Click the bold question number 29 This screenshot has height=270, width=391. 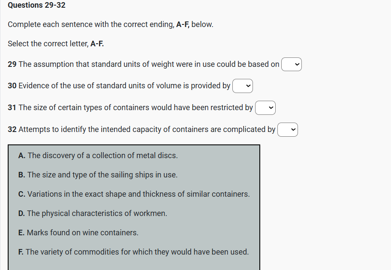pyautogui.click(x=12, y=64)
